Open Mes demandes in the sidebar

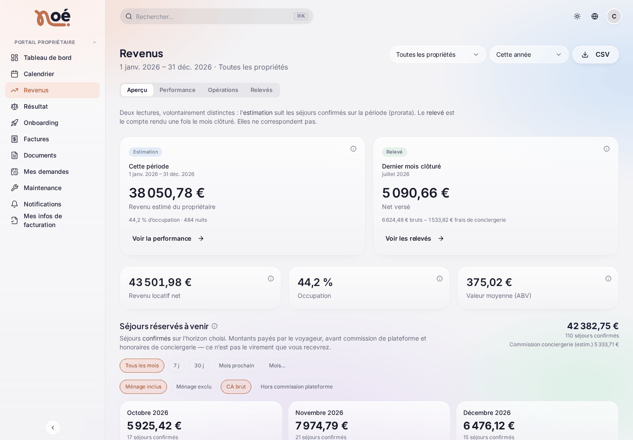click(52, 172)
